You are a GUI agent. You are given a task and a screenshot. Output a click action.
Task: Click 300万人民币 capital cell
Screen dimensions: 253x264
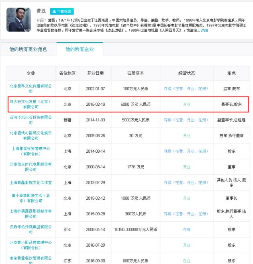click(136, 214)
